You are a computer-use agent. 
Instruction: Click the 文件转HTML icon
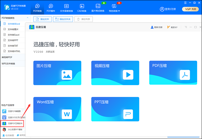tap(5, 51)
